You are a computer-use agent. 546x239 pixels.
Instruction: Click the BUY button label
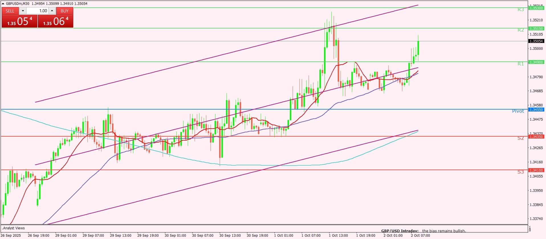pyautogui.click(x=64, y=11)
